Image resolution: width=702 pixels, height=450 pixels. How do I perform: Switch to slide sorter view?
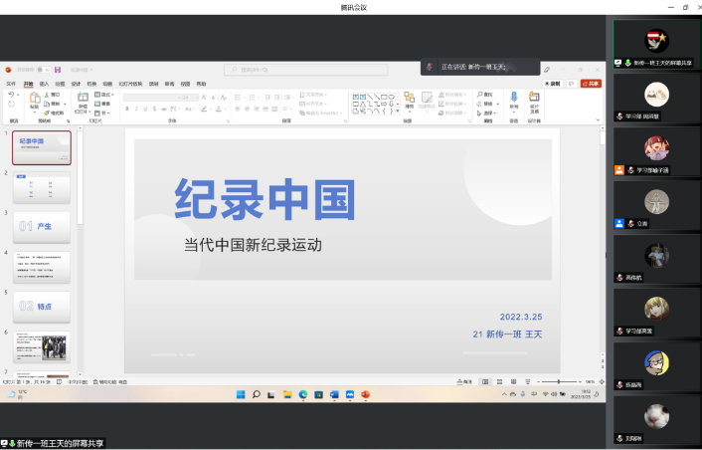click(x=499, y=381)
